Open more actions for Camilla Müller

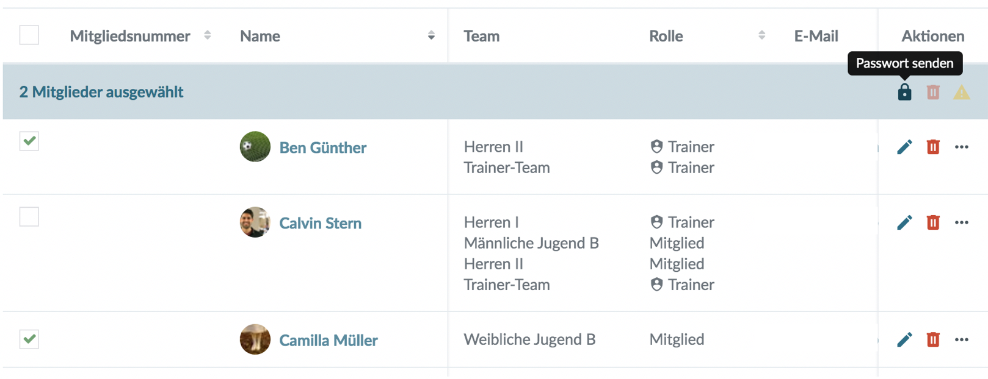[962, 339]
